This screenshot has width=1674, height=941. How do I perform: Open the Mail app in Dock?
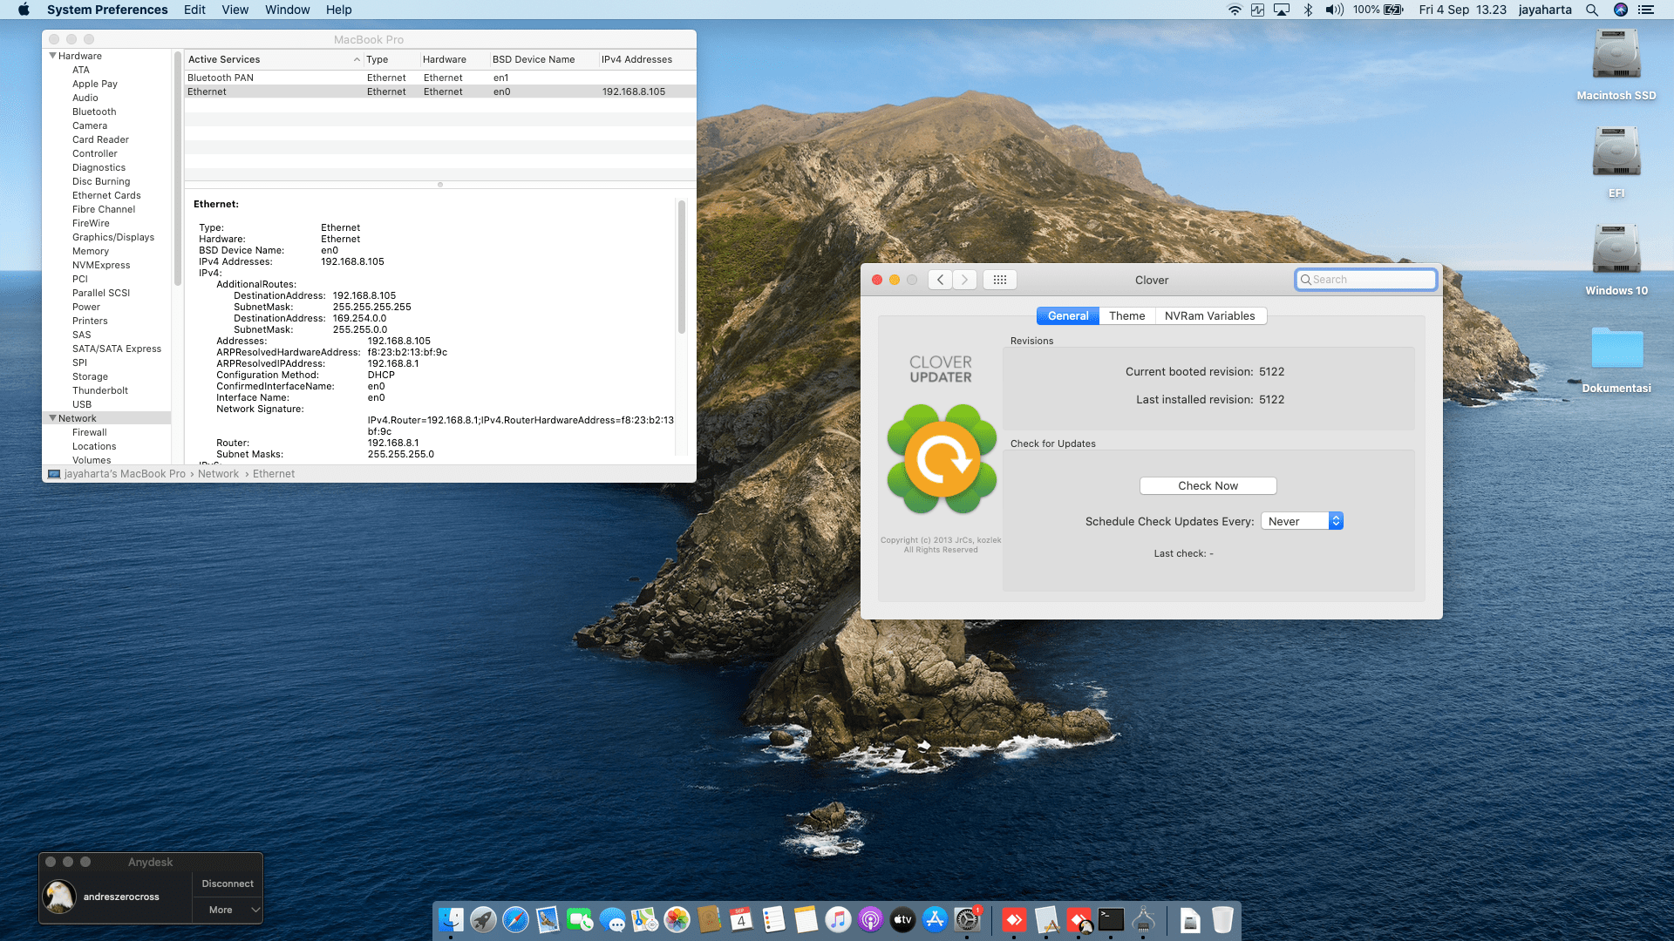[x=548, y=919]
